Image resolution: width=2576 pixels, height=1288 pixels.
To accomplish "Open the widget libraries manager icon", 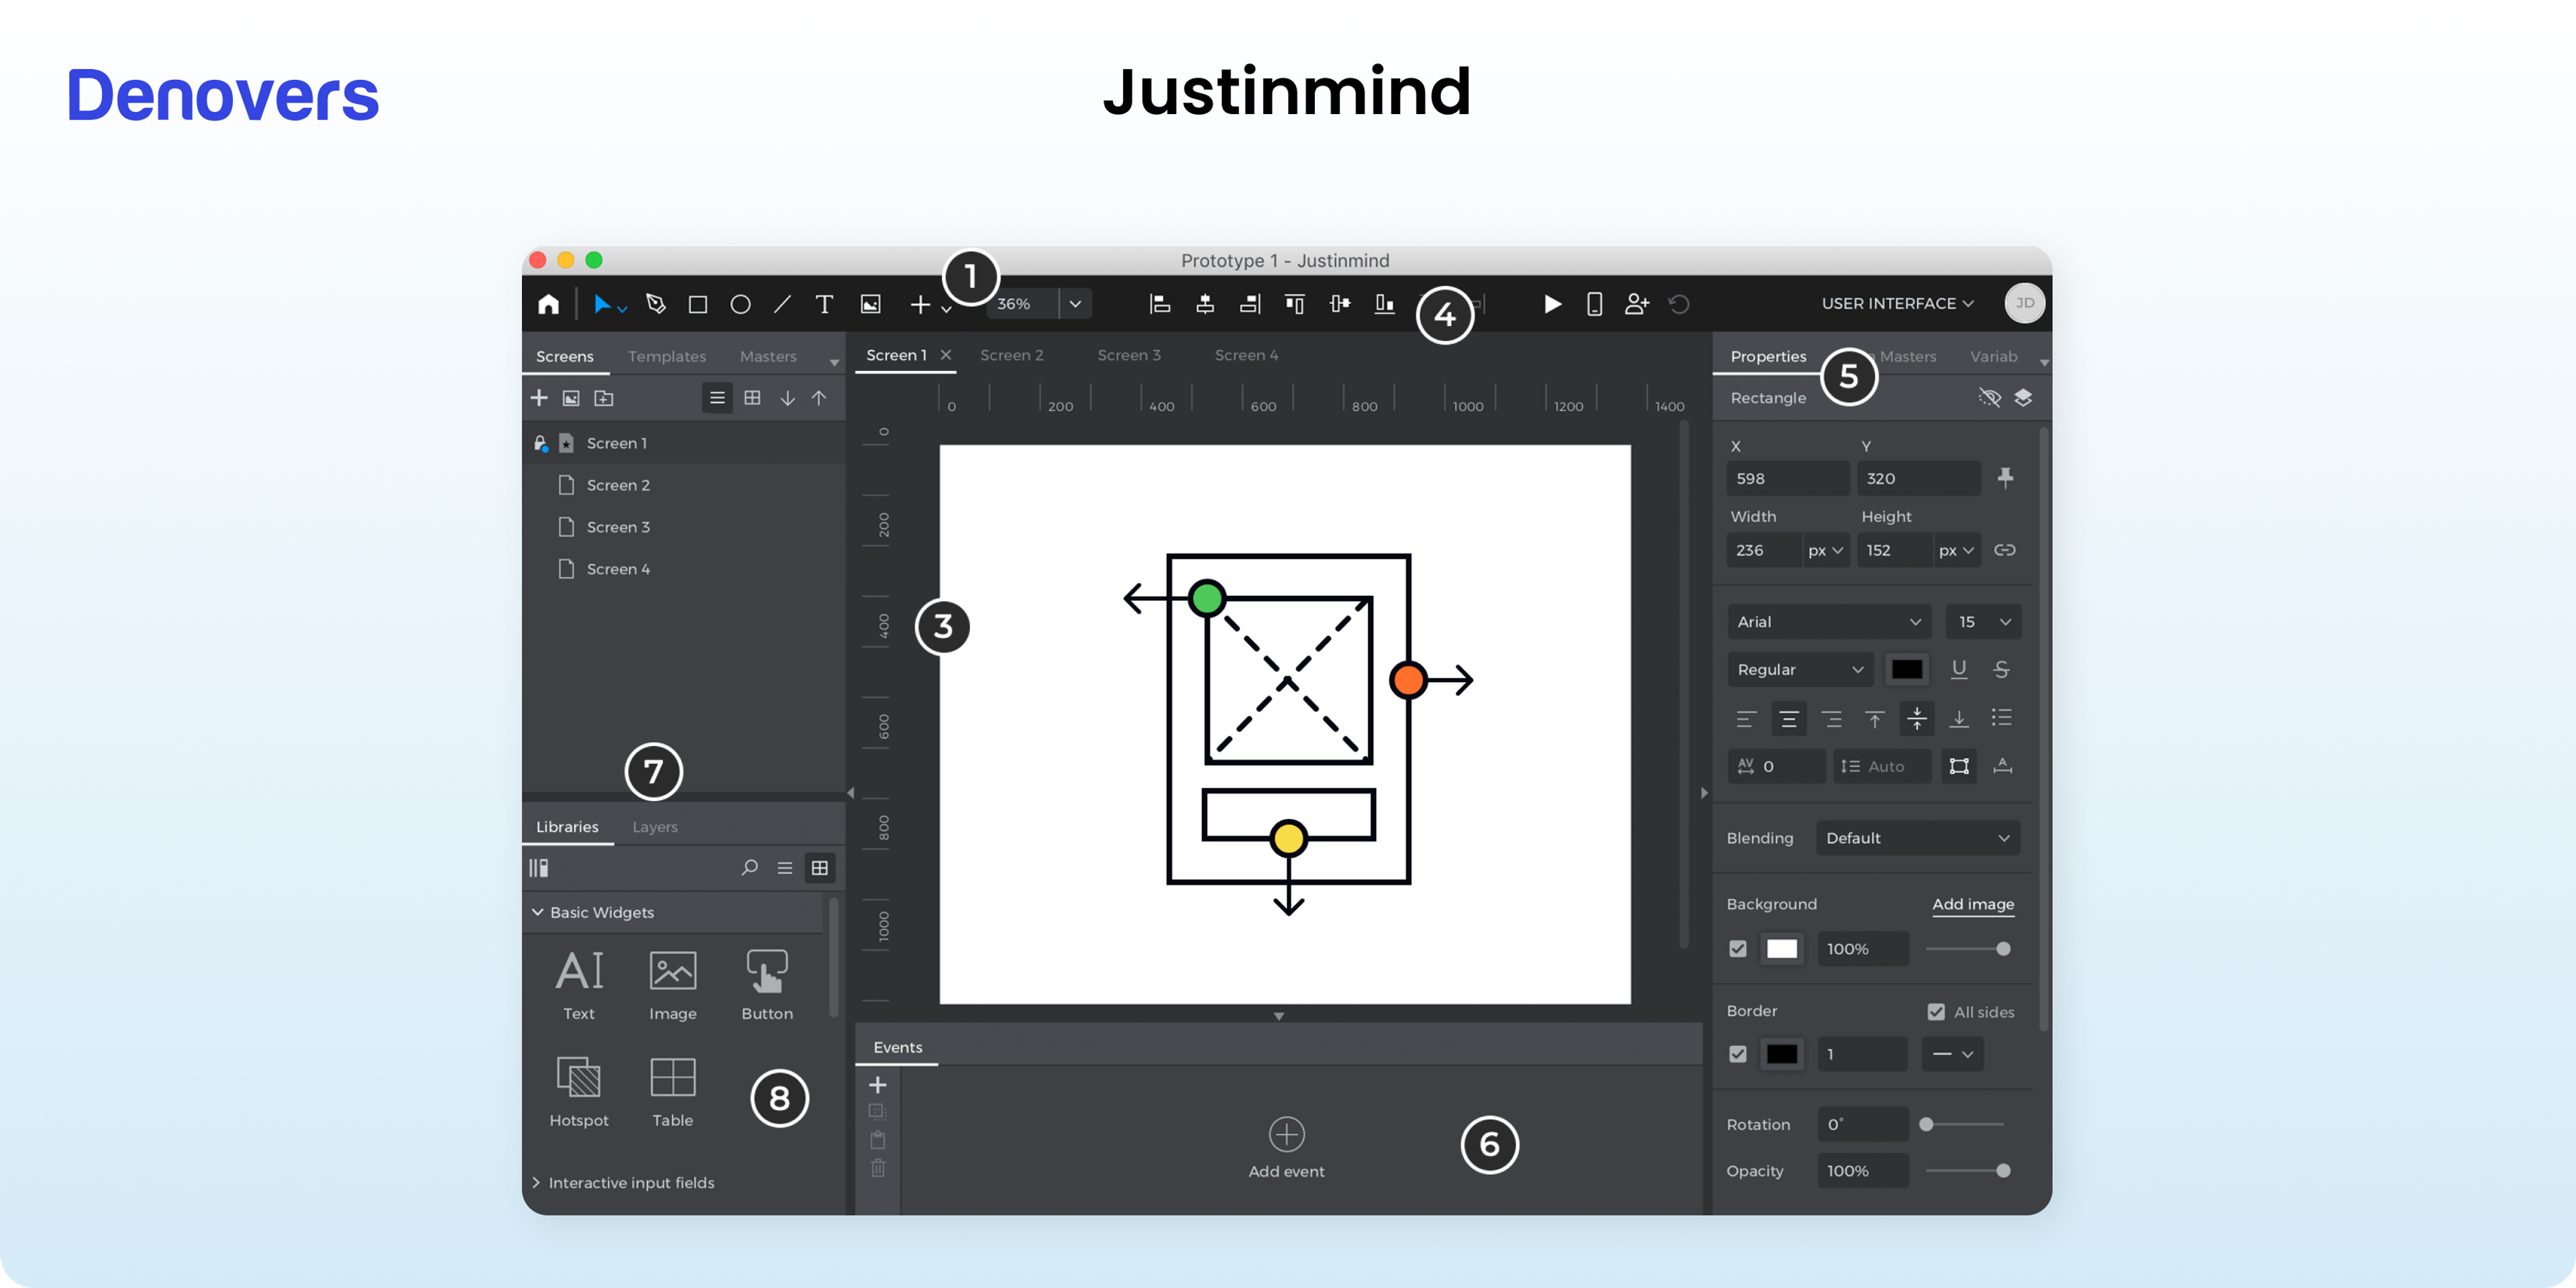I will pyautogui.click(x=539, y=868).
